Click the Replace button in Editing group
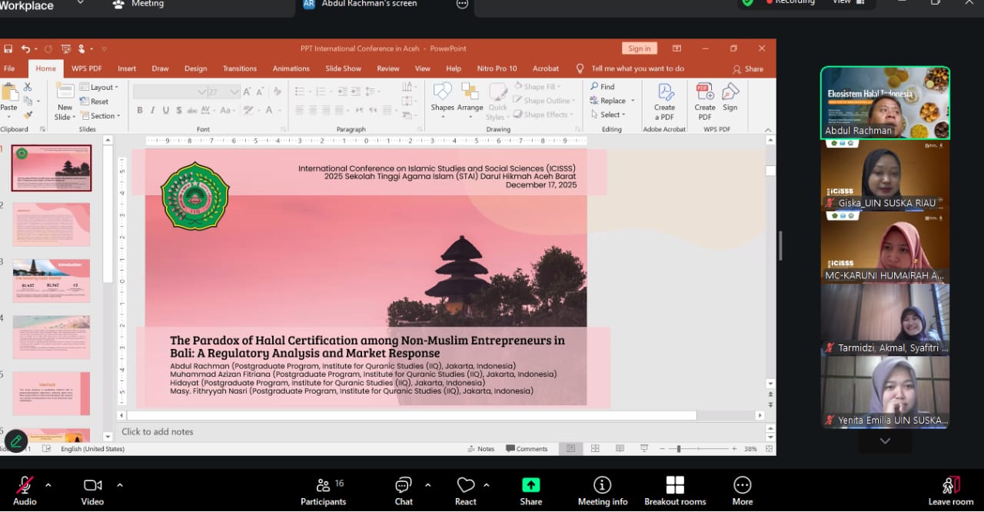Image resolution: width=984 pixels, height=512 pixels. tap(612, 101)
